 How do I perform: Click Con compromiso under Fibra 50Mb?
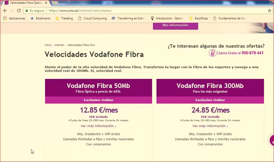[98, 144]
